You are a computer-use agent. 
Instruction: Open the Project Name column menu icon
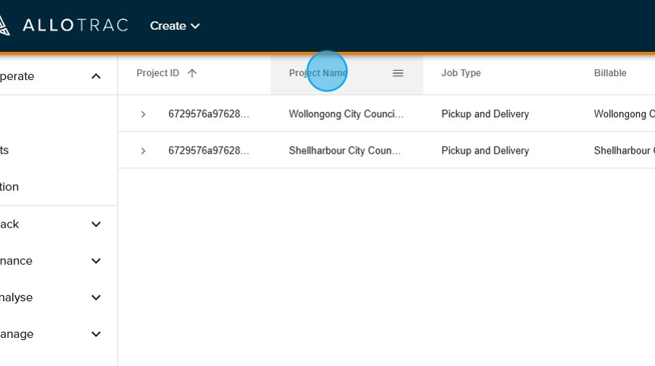point(398,73)
